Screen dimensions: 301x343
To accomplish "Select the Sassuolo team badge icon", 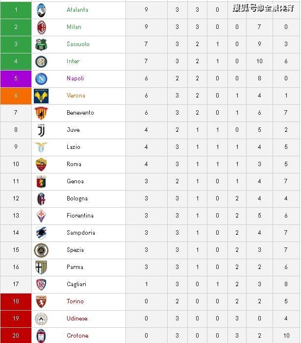I will pos(41,44).
